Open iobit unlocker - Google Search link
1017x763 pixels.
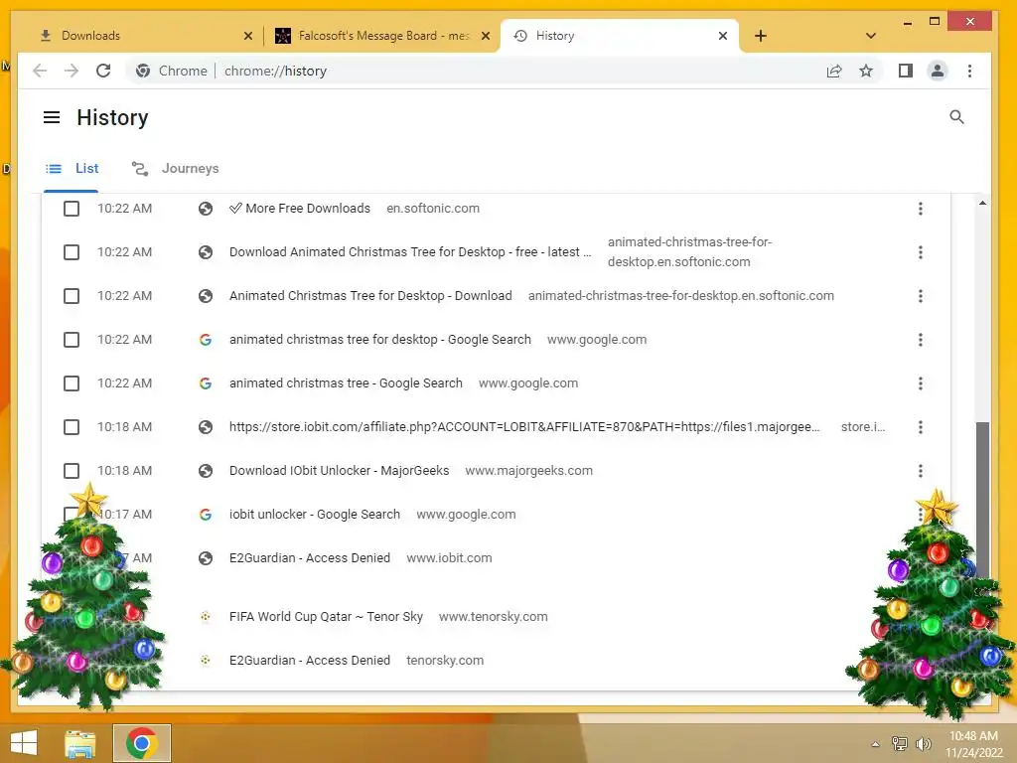tap(315, 515)
